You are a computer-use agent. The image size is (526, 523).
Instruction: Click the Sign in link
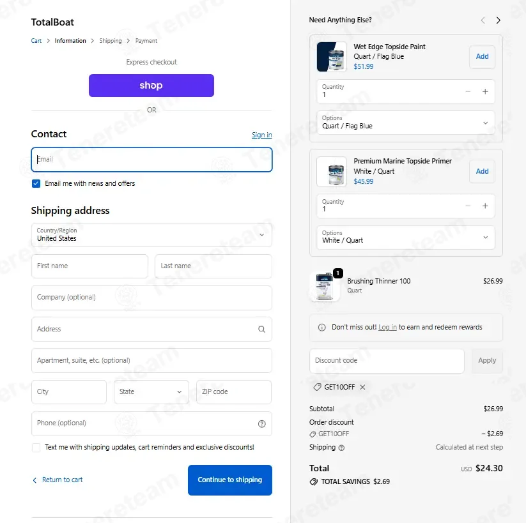pos(261,135)
